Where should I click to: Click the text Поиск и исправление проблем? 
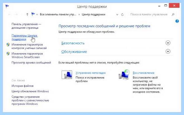point(90,79)
